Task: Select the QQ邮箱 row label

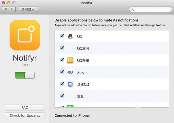Action: [83, 60]
